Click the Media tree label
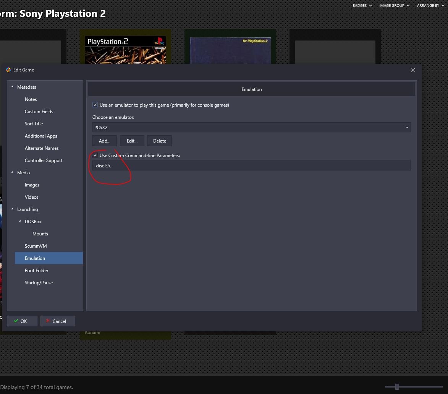448x394 pixels. [23, 173]
